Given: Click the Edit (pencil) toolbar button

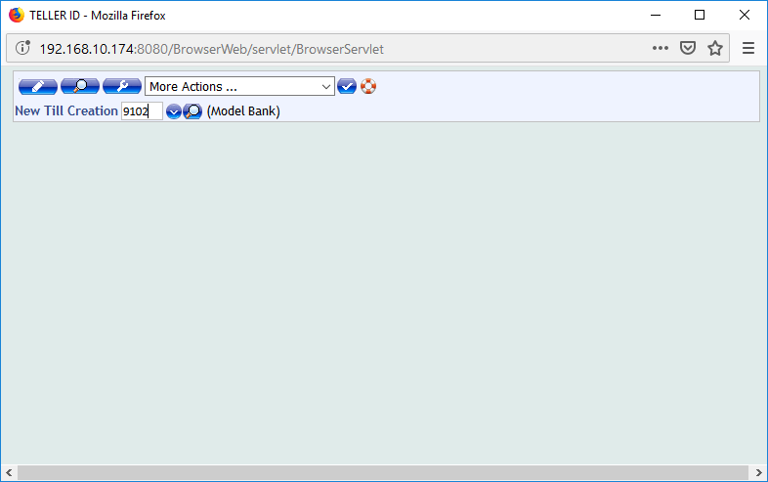Looking at the screenshot, I should click(38, 86).
